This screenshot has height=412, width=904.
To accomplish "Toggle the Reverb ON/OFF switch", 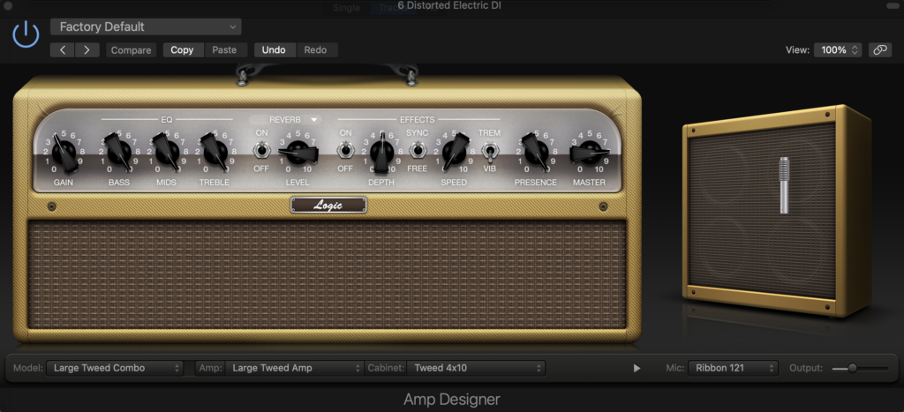I will pos(261,151).
